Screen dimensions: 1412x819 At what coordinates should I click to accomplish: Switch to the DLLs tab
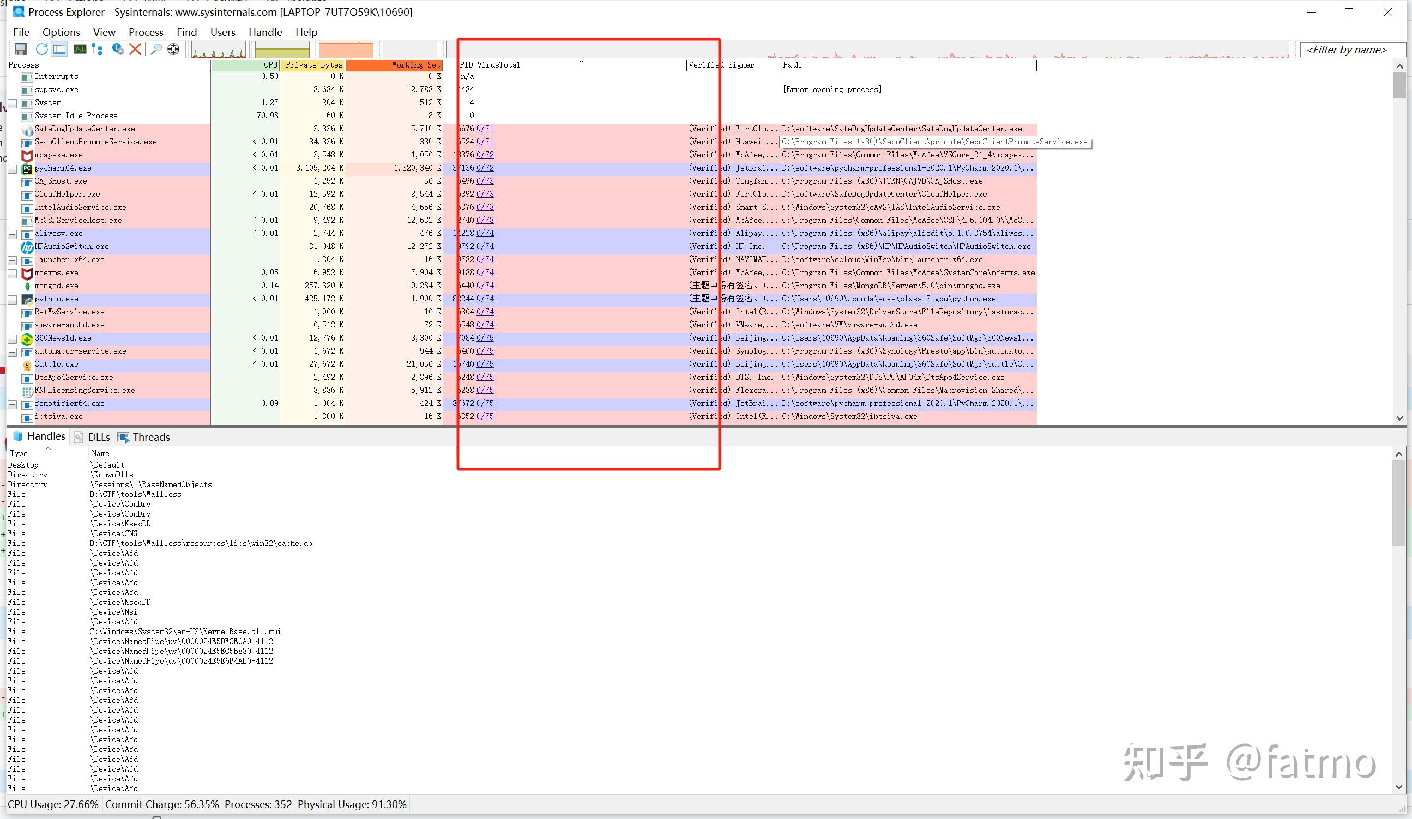93,437
